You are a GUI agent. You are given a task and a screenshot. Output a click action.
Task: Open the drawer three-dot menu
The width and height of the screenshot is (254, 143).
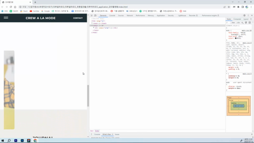(x=91, y=134)
